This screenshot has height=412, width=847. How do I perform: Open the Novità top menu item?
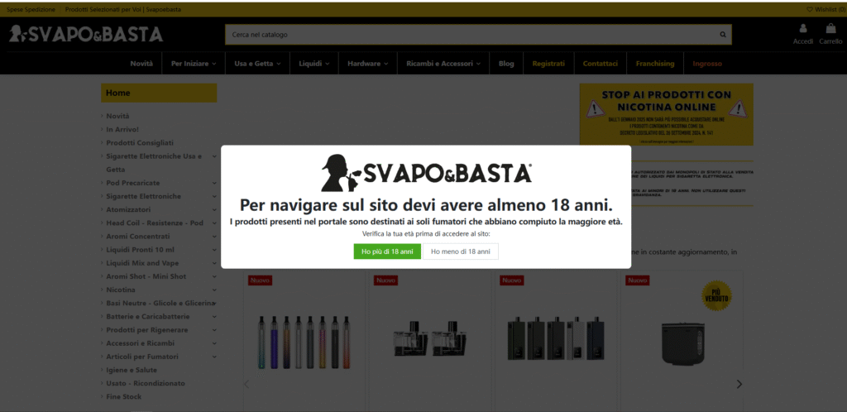141,64
